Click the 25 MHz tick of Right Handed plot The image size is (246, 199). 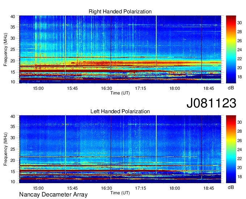point(13,49)
